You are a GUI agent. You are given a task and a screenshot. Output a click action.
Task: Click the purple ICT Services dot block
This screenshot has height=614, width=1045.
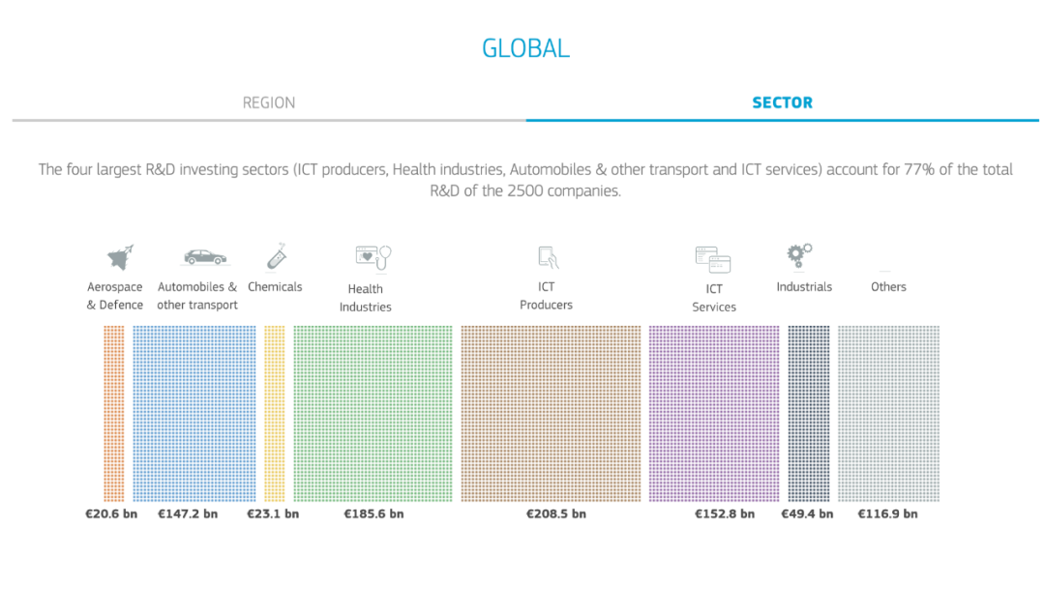click(x=714, y=413)
